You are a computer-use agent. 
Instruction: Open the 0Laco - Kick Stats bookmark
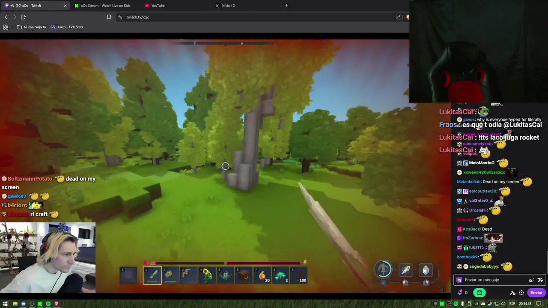pyautogui.click(x=67, y=27)
